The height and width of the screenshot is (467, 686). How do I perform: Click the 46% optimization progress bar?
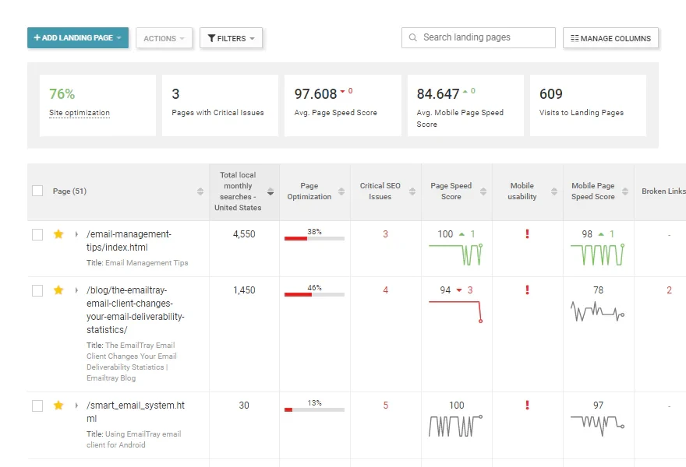pos(314,296)
